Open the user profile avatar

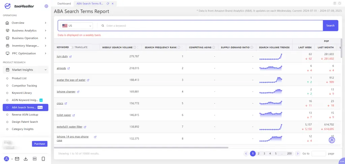pyautogui.click(x=7, y=159)
